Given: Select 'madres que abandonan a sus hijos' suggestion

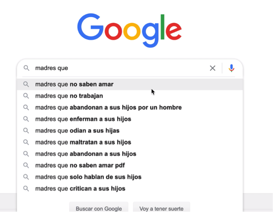Looking at the screenshot, I should (x=130, y=154).
